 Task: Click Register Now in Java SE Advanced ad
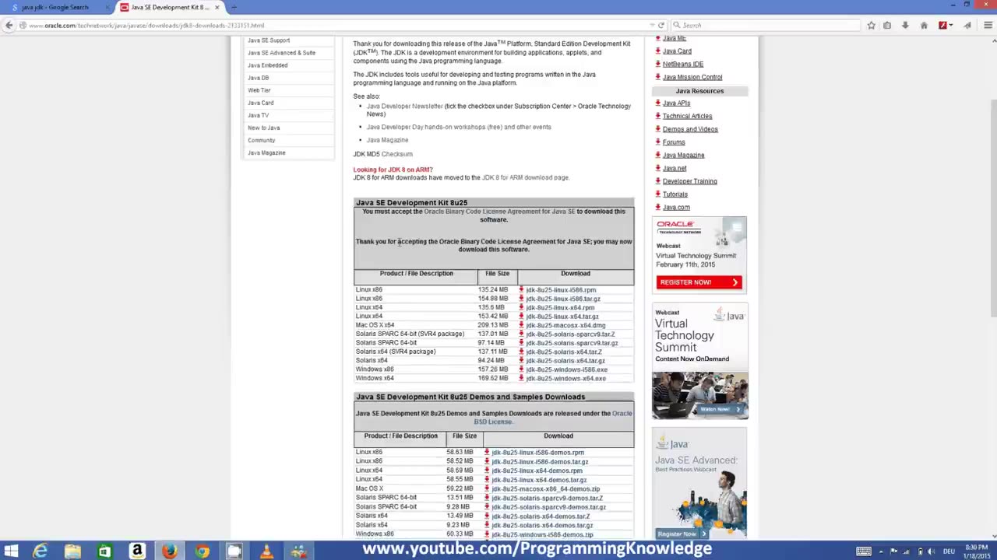(682, 534)
